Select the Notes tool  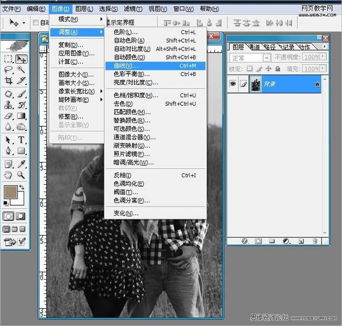pyautogui.click(x=8, y=164)
